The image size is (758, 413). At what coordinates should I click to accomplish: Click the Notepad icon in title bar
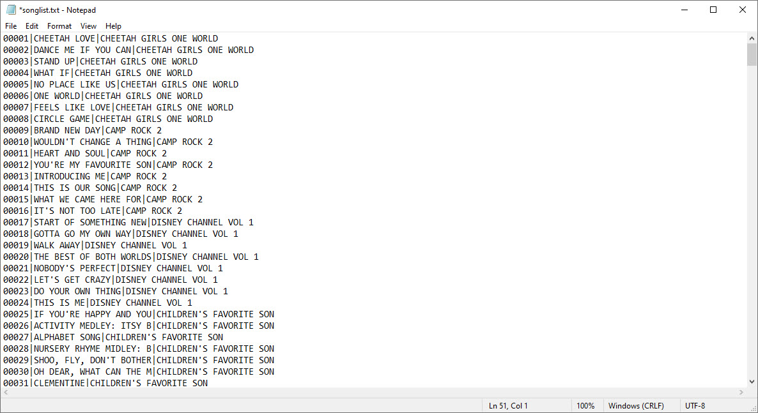click(x=11, y=10)
